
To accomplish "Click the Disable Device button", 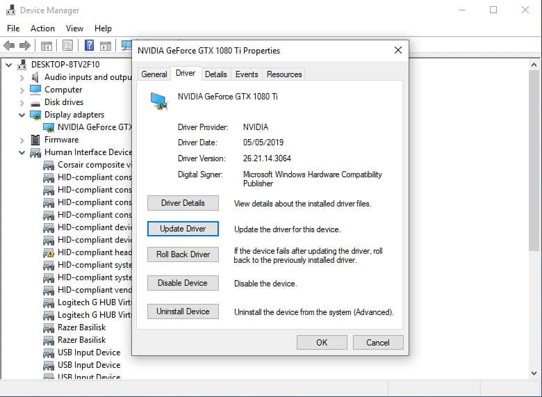I will tap(183, 283).
